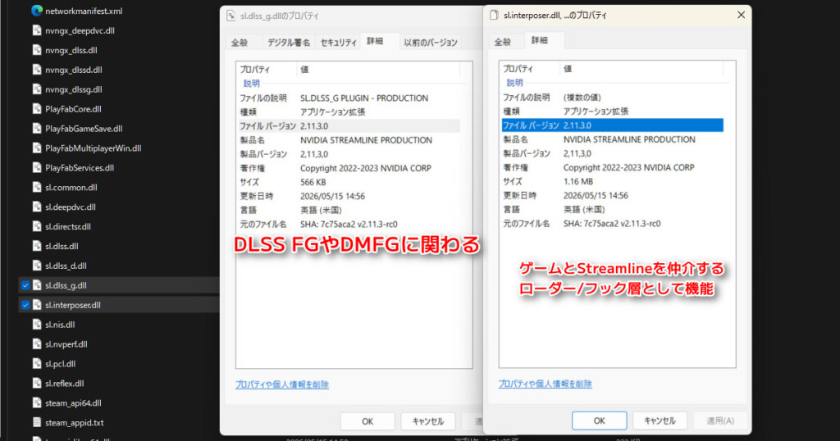Click the PlayFabServices.dll file icon
The height and width of the screenshot is (441, 840).
(37, 167)
